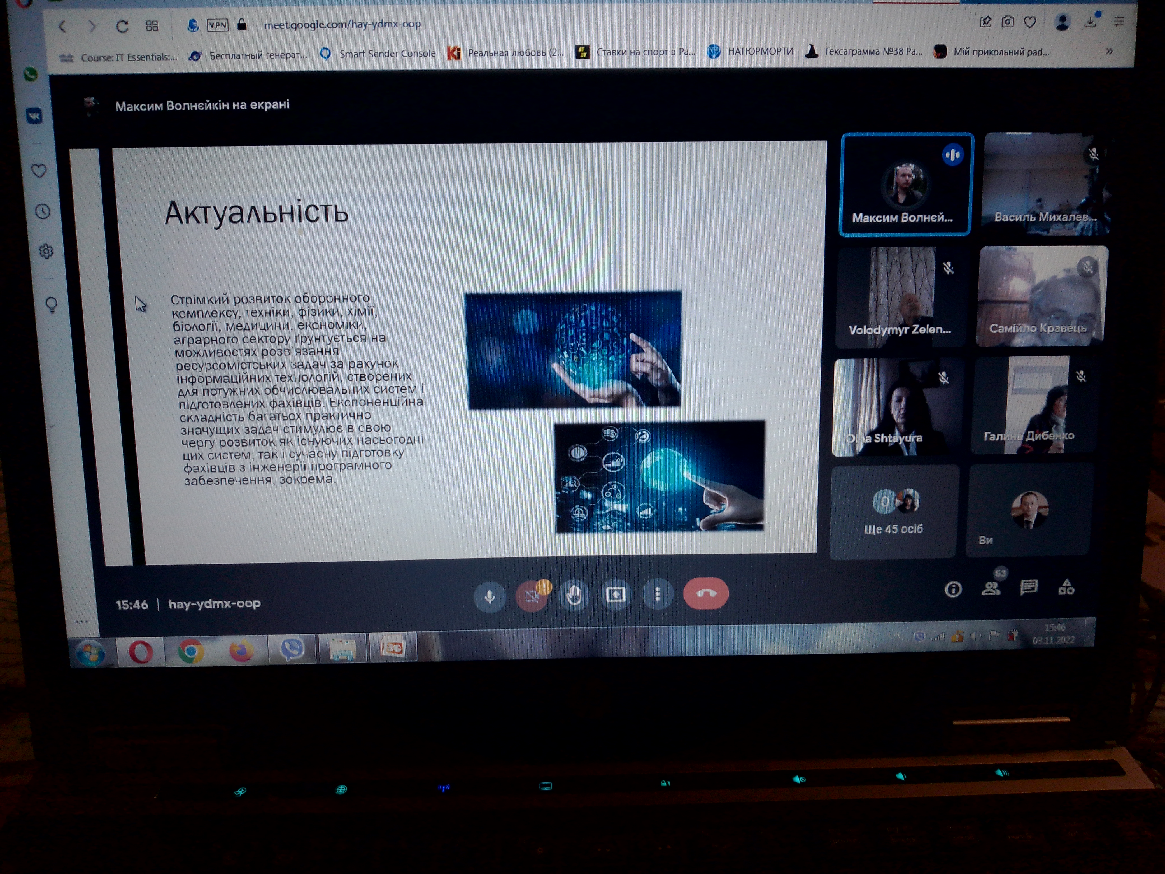Click the meet.google.com address field
This screenshot has width=1165, height=874.
click(x=342, y=24)
